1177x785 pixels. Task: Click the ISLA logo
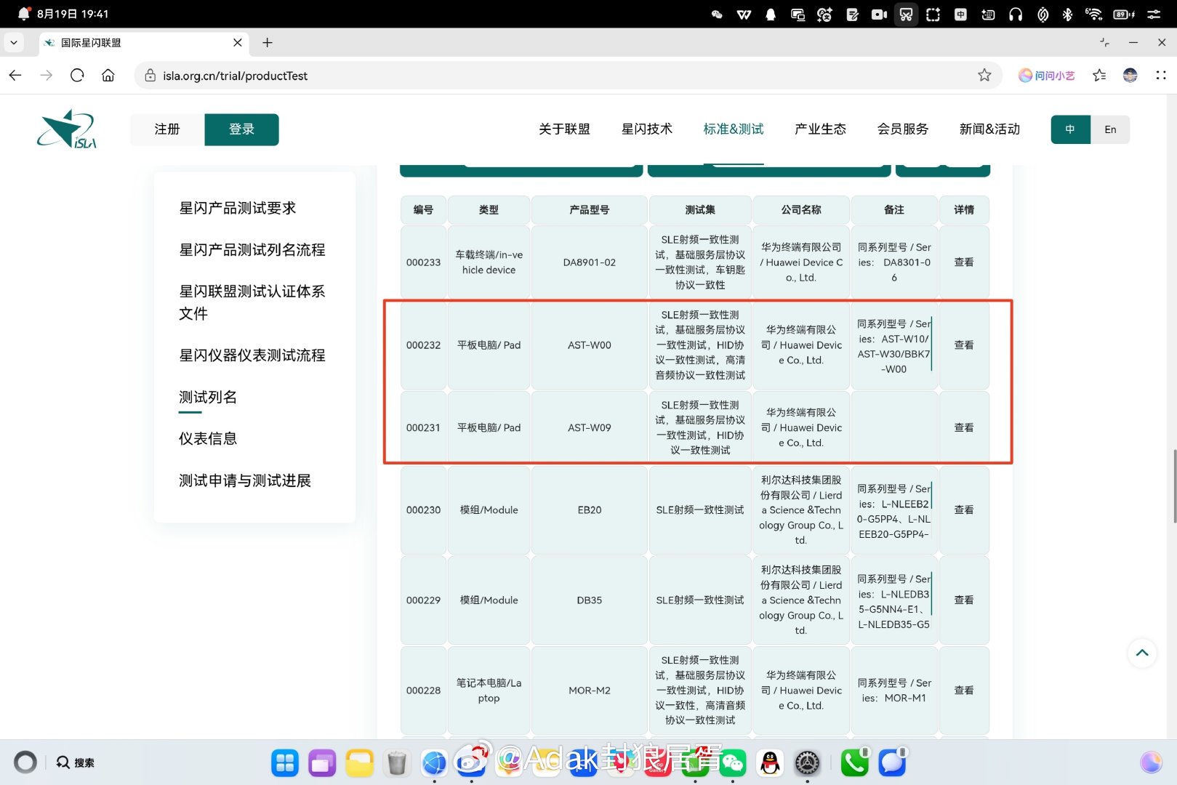click(67, 129)
